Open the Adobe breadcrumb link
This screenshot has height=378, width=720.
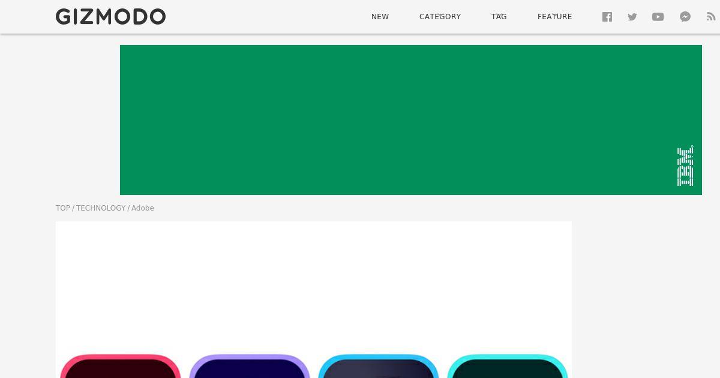pos(143,208)
